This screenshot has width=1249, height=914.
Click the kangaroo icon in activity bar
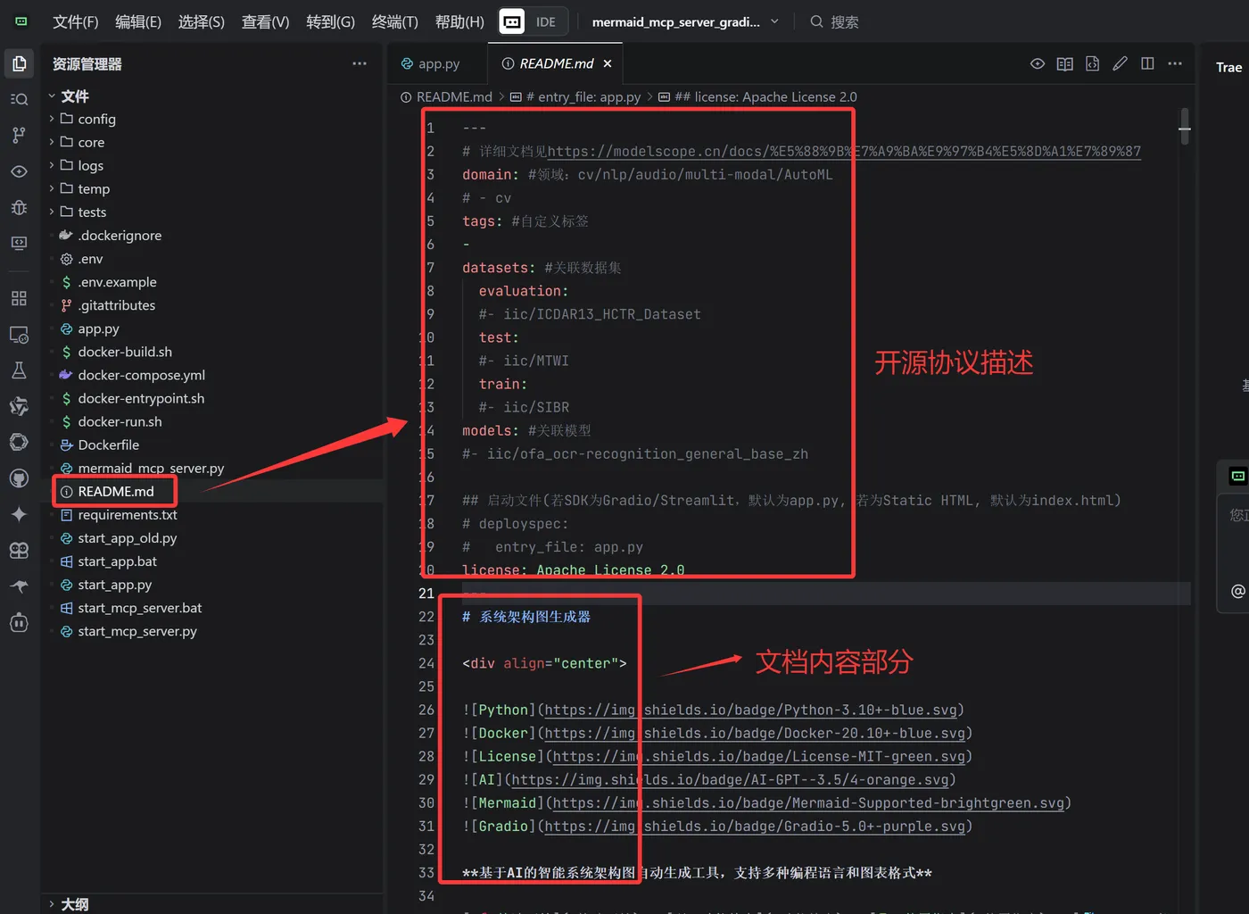pos(19,586)
